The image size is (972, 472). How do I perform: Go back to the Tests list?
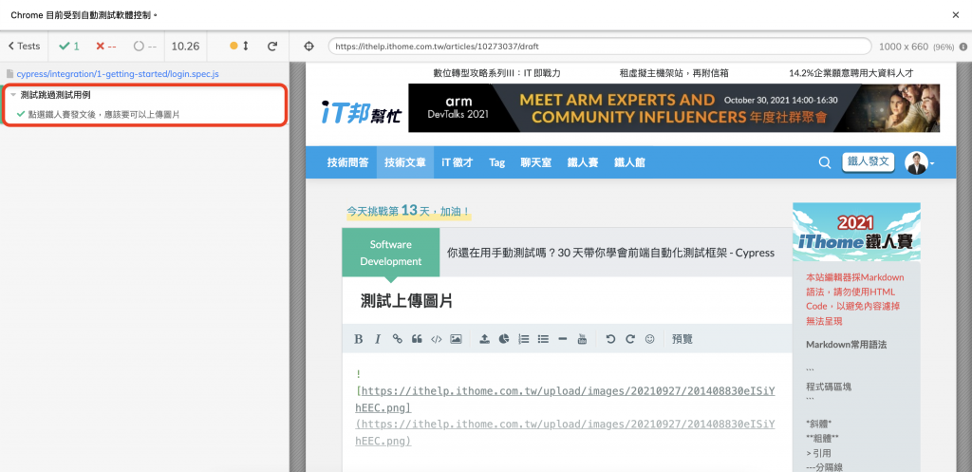click(24, 46)
